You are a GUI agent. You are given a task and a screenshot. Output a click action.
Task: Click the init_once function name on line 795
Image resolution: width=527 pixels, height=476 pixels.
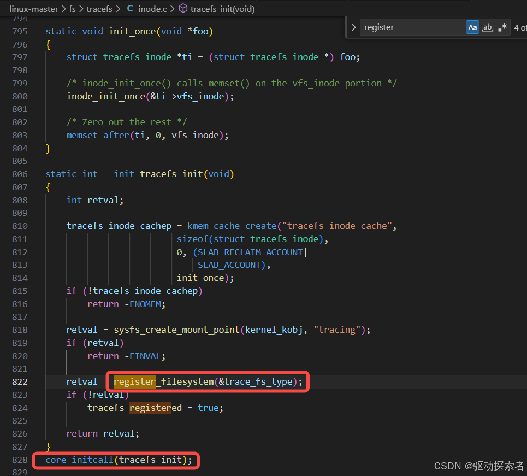132,32
